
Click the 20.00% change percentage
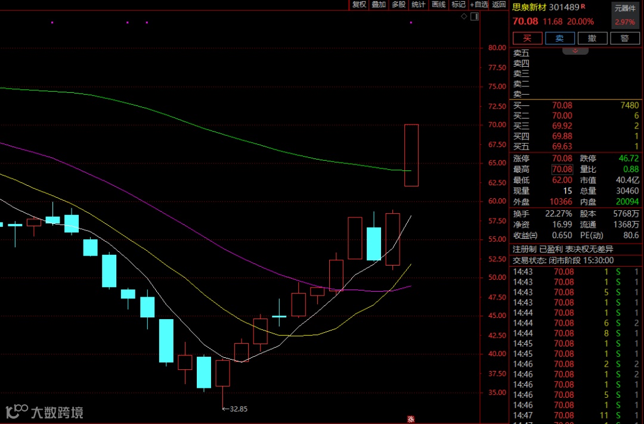[x=580, y=21]
